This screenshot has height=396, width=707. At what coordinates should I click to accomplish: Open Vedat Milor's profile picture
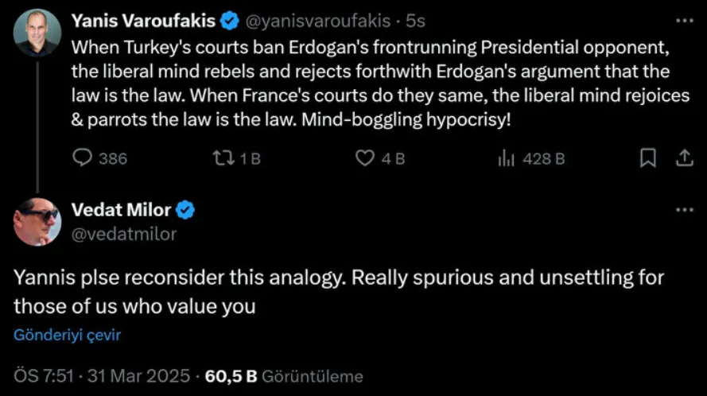point(37,221)
